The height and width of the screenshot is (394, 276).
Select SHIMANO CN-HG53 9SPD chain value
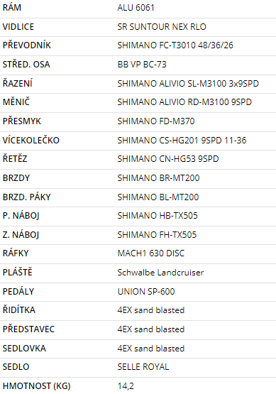[168, 159]
